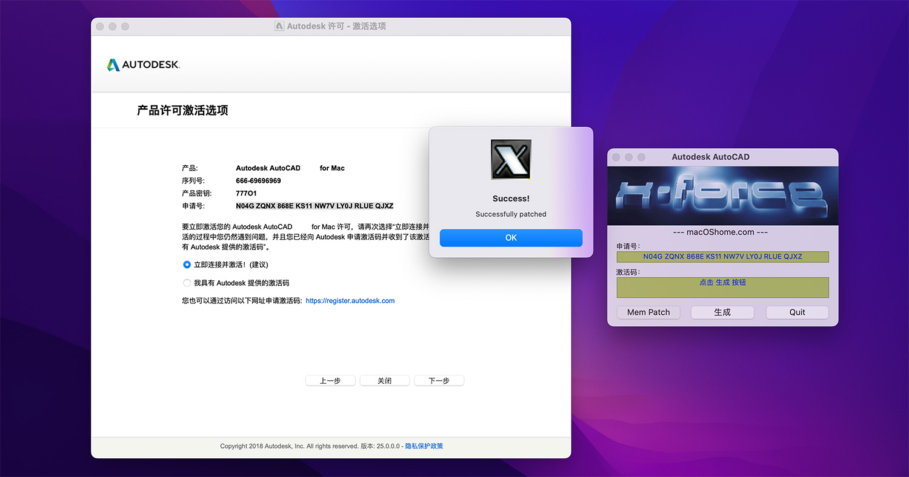
Task: Click the Autodesk logo in license window
Action: (143, 65)
